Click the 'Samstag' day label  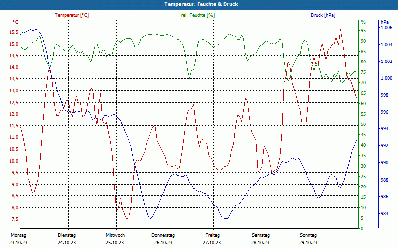pyautogui.click(x=261, y=235)
